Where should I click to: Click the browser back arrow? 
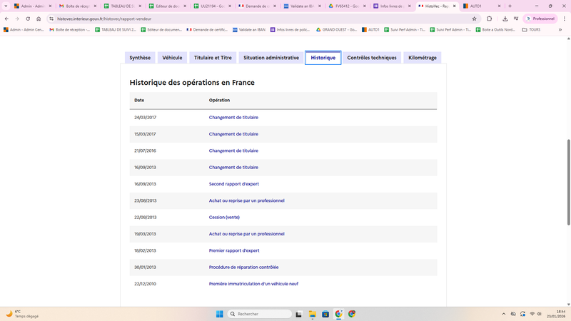tap(6, 19)
